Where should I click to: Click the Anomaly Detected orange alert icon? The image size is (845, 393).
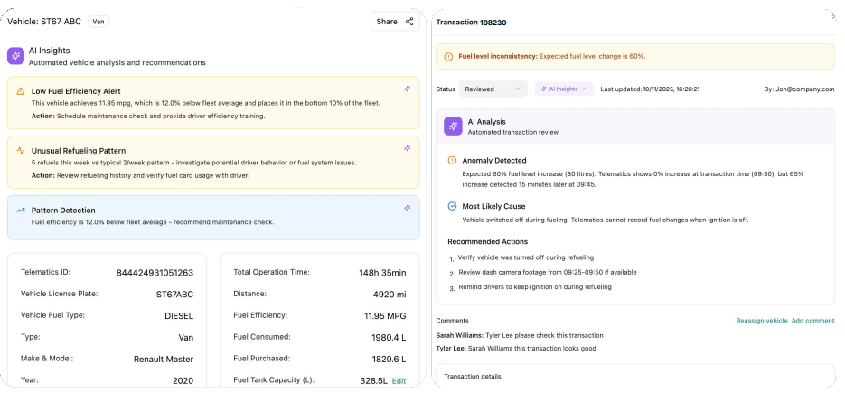point(453,161)
